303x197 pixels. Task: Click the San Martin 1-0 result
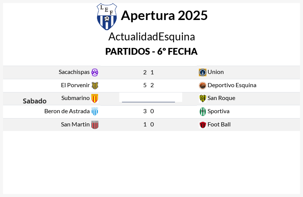pos(148,125)
